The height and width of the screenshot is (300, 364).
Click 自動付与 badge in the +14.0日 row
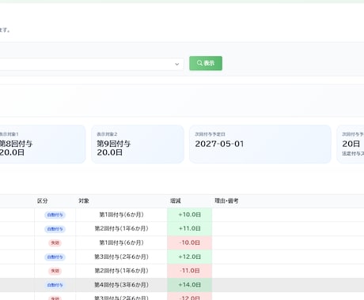(x=55, y=285)
